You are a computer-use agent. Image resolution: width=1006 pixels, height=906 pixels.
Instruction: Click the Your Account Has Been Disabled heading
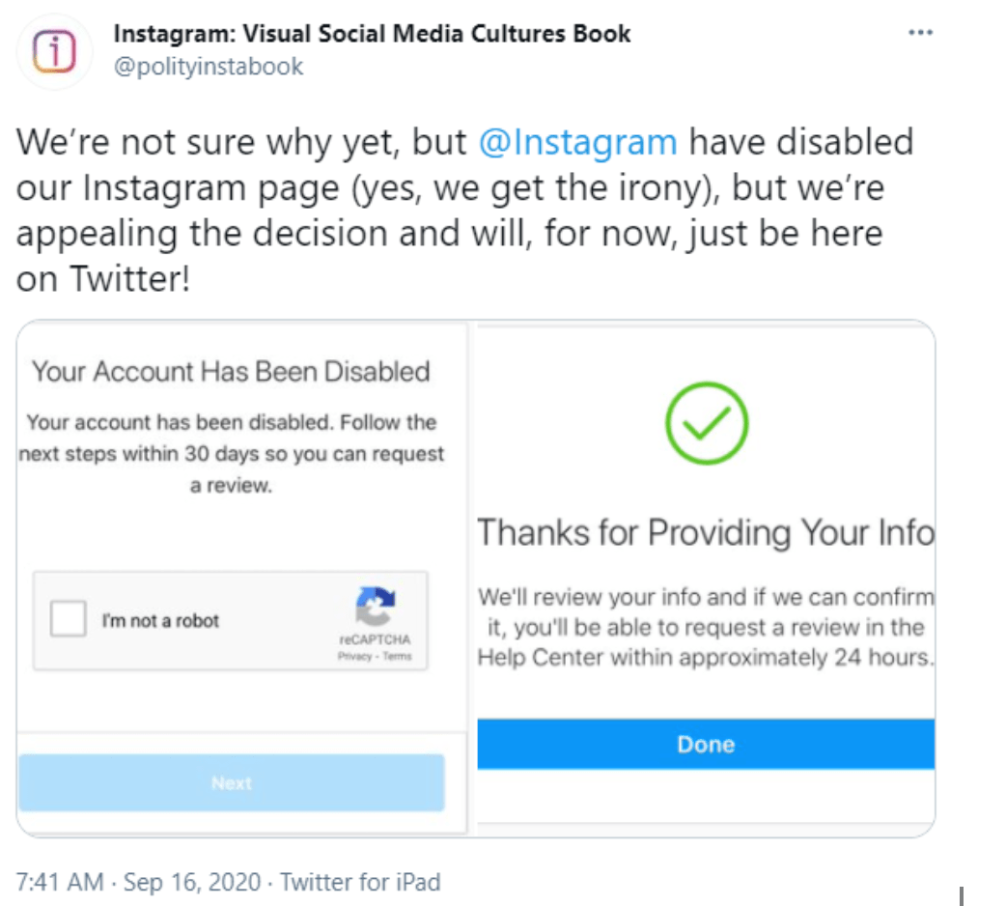pos(232,372)
